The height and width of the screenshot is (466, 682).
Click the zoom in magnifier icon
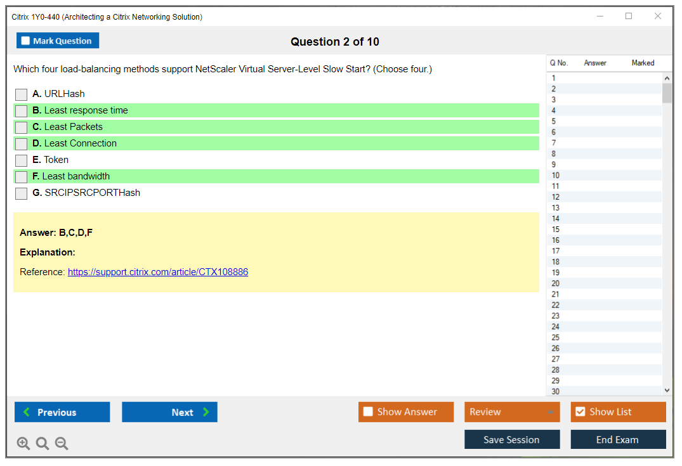(23, 443)
